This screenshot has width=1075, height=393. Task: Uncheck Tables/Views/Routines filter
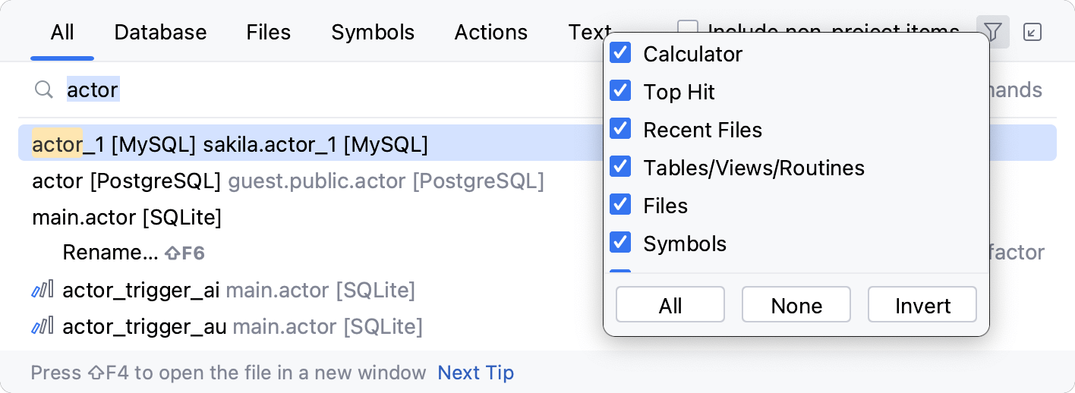coord(621,168)
